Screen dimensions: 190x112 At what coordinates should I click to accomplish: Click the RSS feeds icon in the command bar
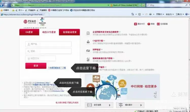click(x=140, y=14)
